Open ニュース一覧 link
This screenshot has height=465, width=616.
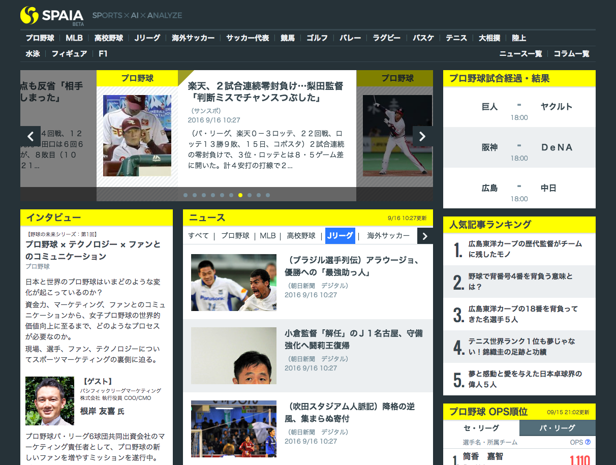pos(520,53)
